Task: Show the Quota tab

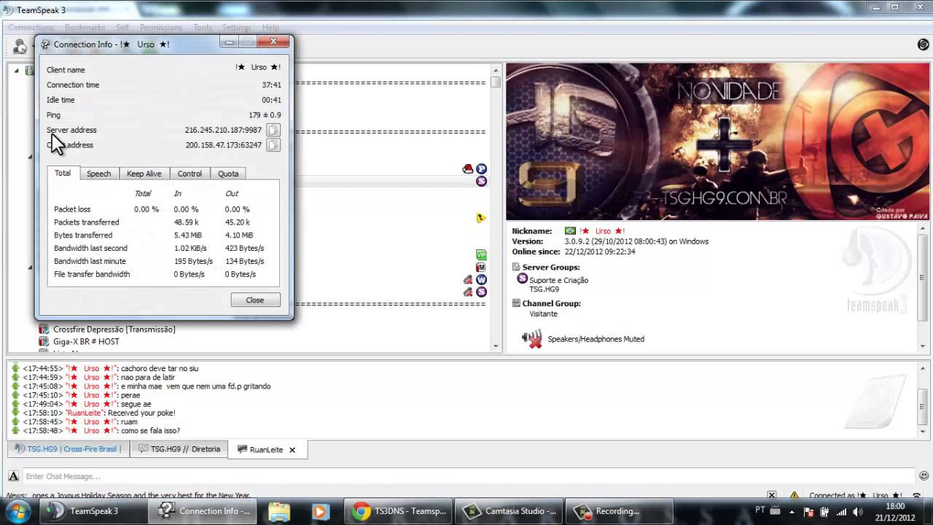Action: coord(228,174)
